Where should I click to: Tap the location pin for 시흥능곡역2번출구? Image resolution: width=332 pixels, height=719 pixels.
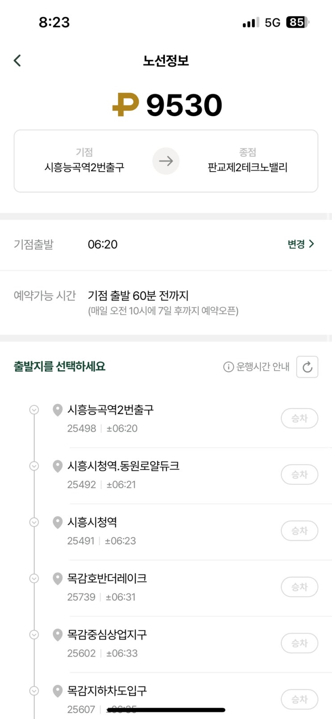[x=57, y=410]
